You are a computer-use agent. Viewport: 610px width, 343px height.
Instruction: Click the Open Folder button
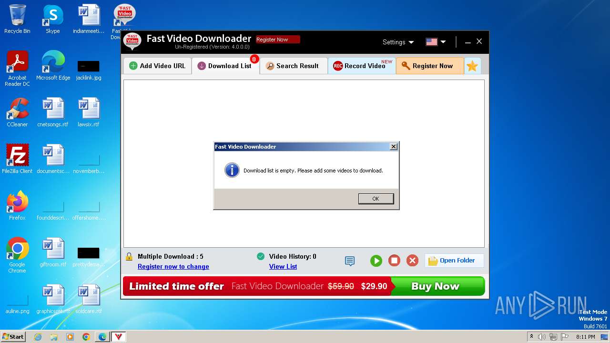coord(454,261)
